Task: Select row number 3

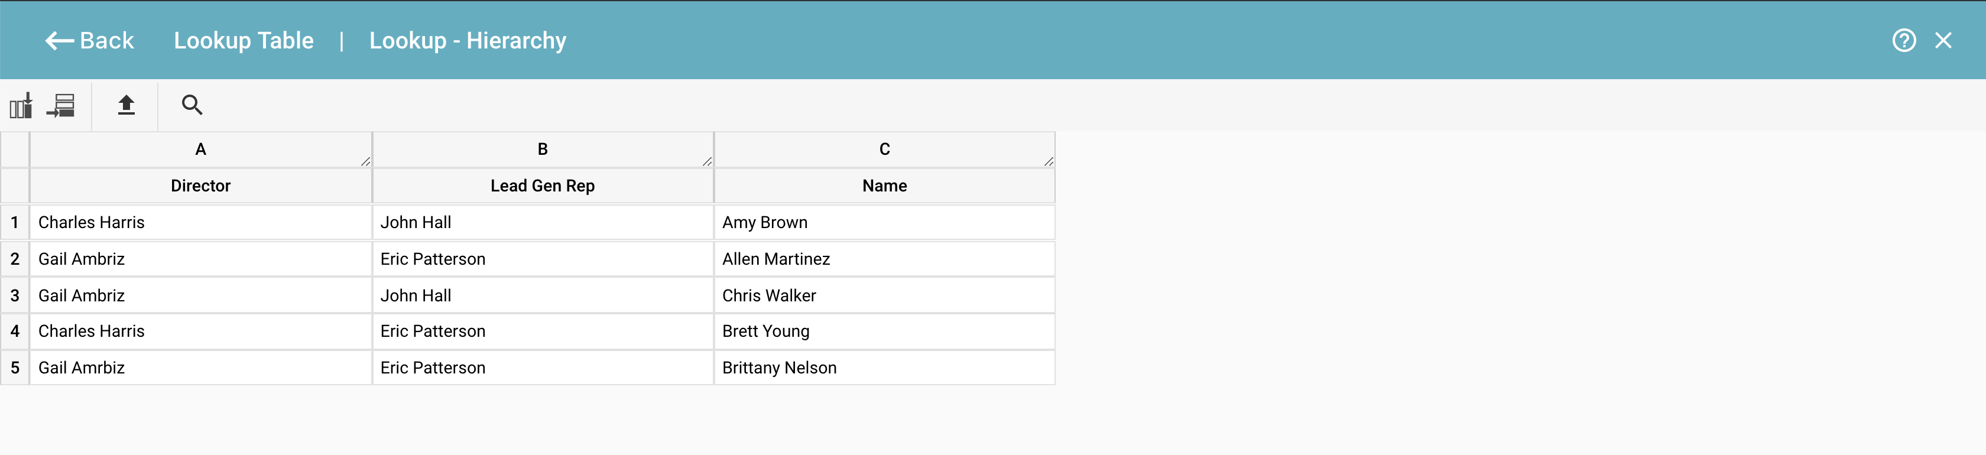Action: point(15,295)
